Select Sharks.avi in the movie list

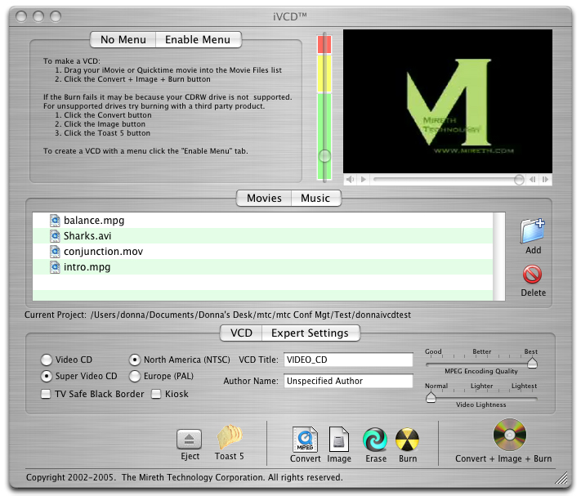click(x=262, y=236)
